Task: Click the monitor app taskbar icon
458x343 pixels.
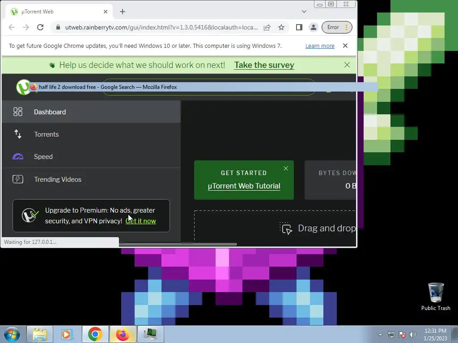Action: (150, 334)
